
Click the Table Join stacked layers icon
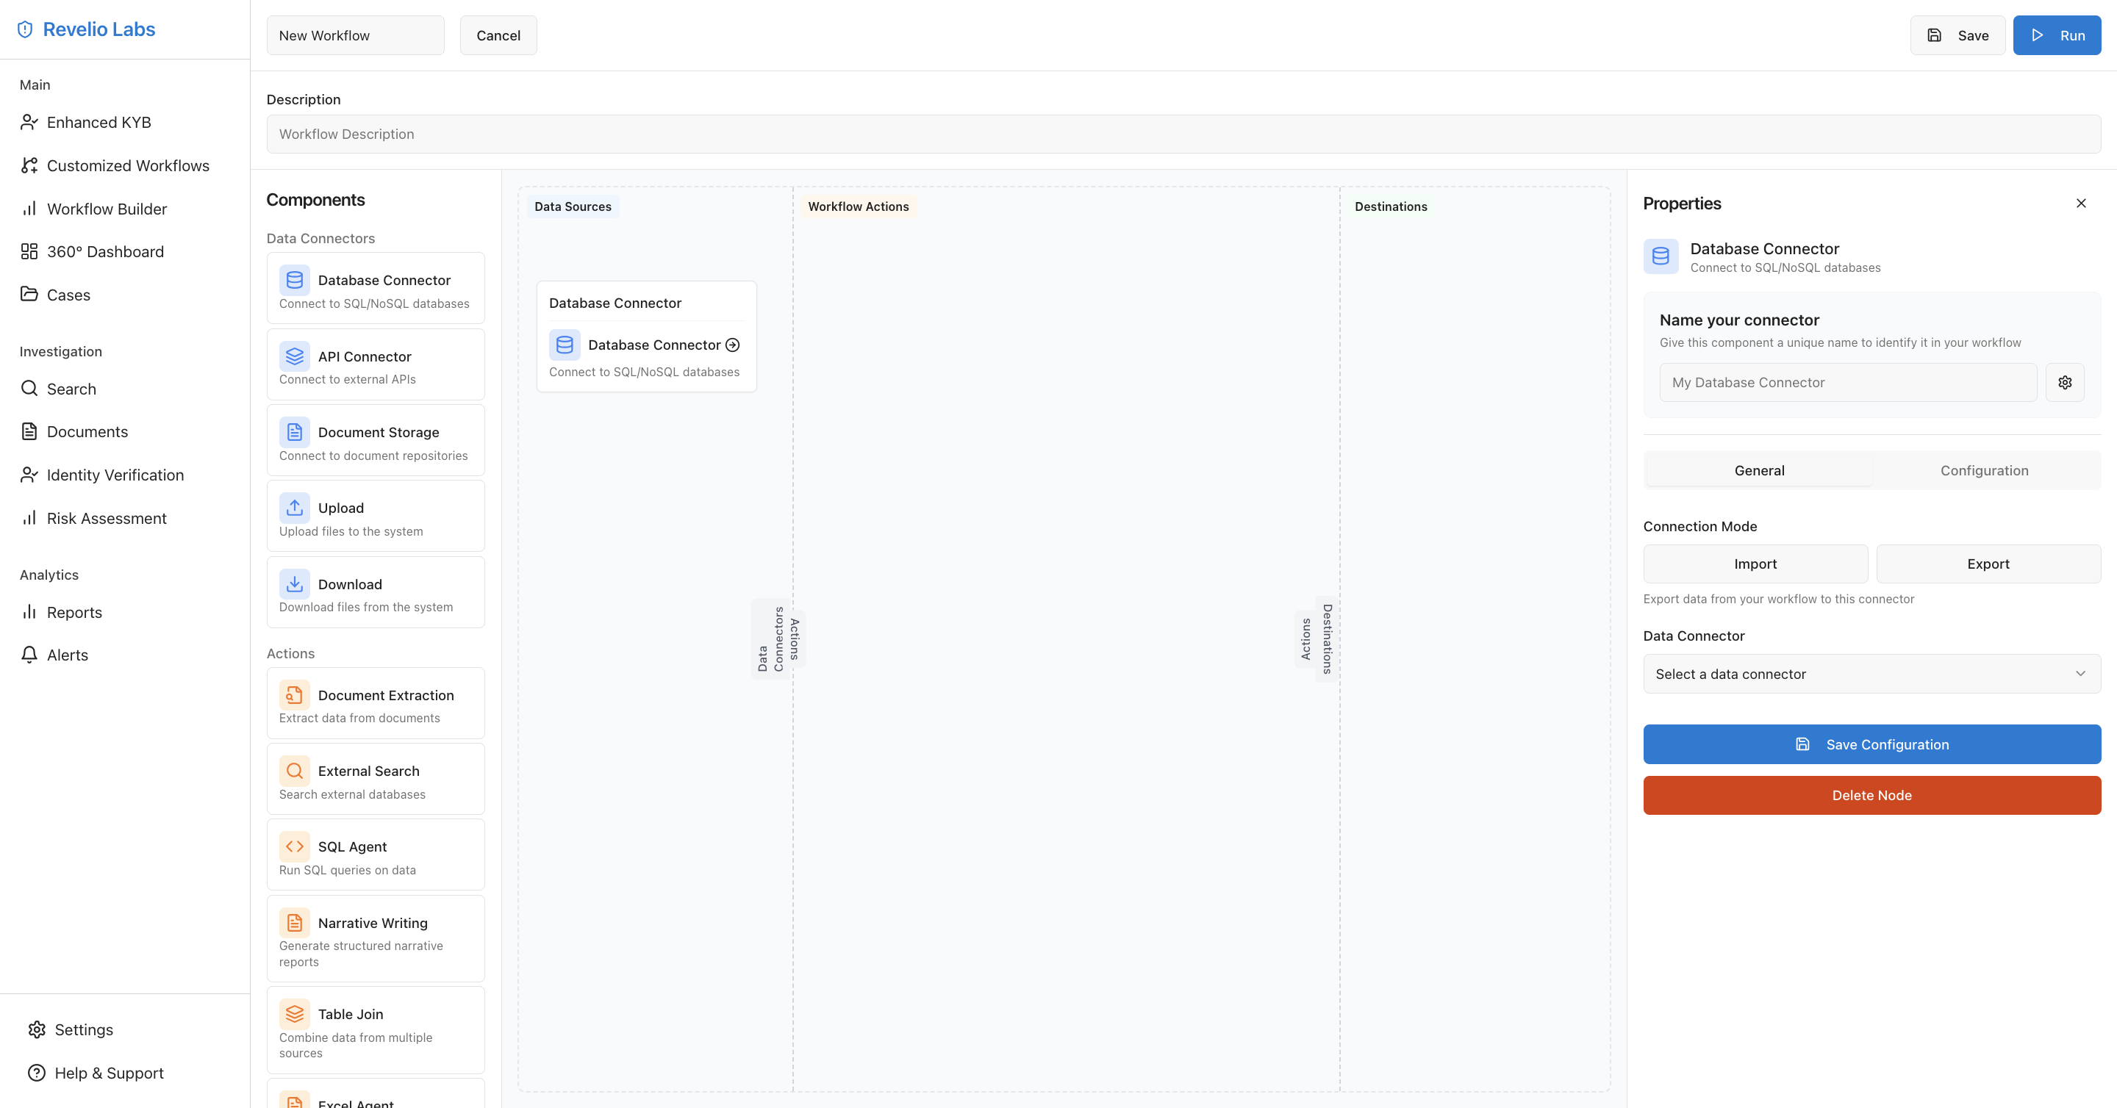294,1015
